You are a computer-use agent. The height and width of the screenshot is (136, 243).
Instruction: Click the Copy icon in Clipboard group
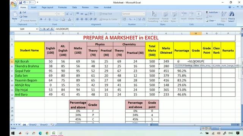pyautogui.click(x=21, y=16)
